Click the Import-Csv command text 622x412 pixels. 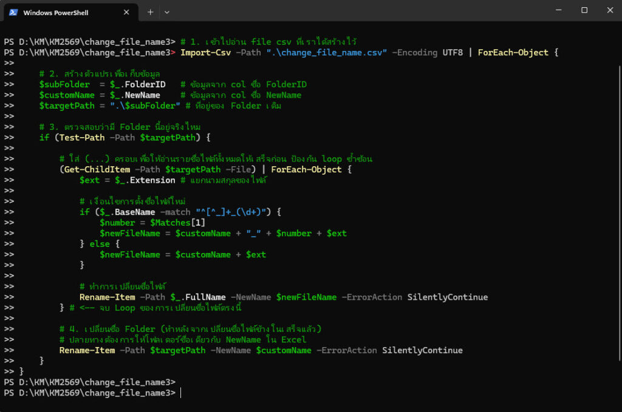point(205,53)
